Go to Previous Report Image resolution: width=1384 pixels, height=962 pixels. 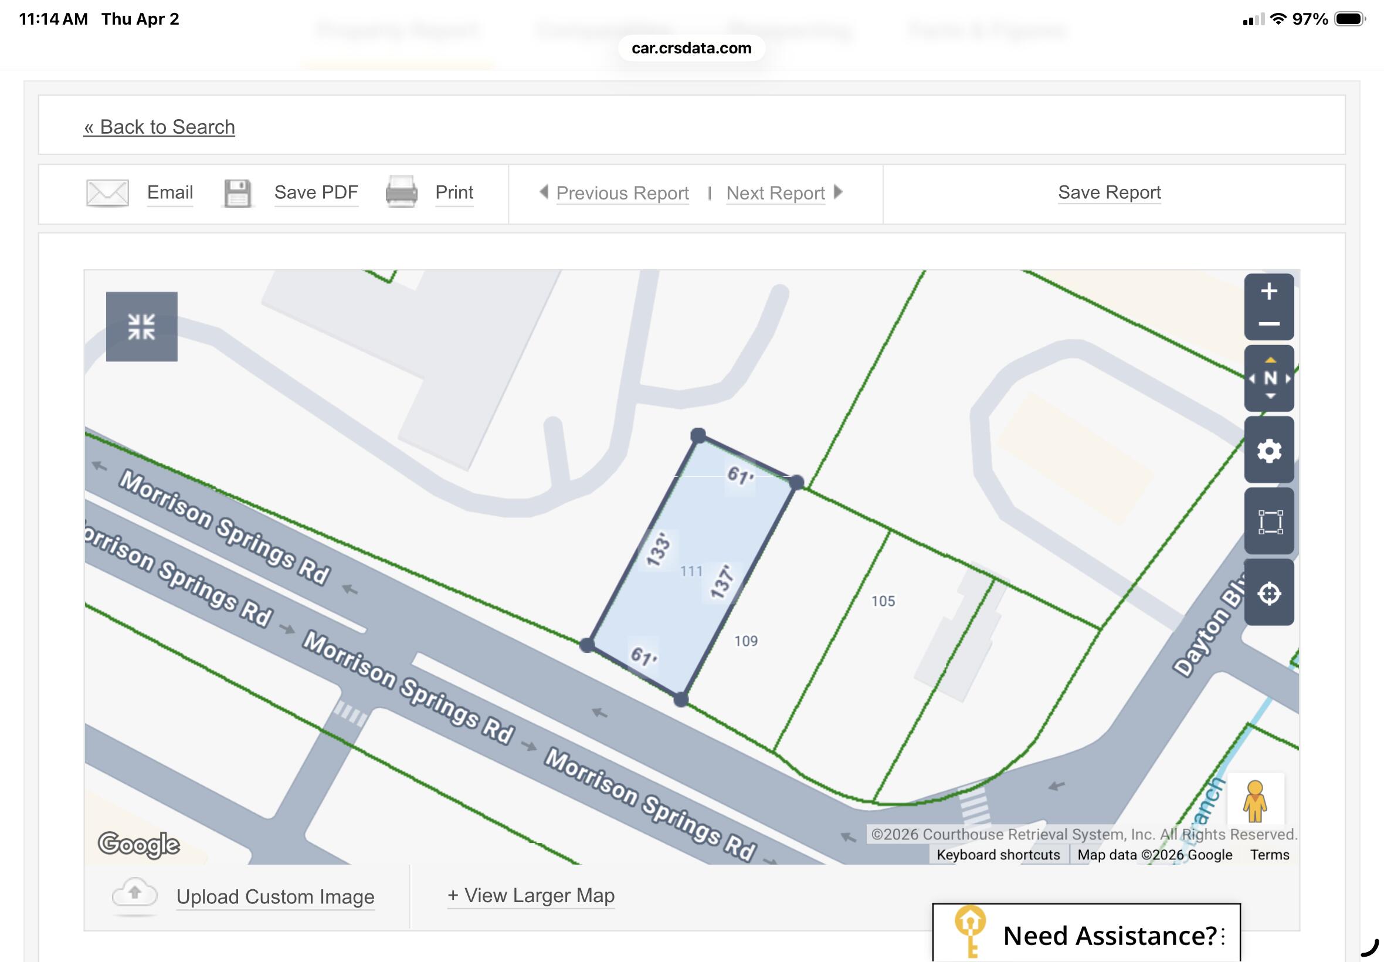(x=622, y=193)
